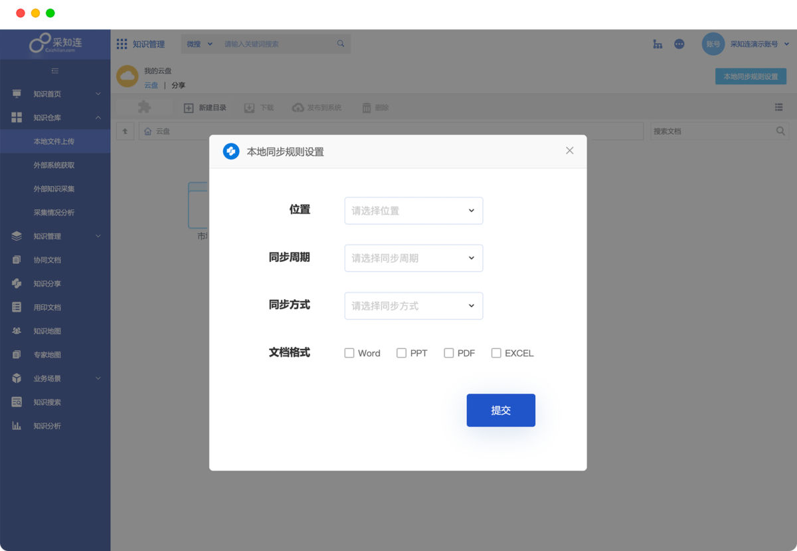Open the 请选择位置 dropdown
The image size is (797, 551).
(x=414, y=211)
